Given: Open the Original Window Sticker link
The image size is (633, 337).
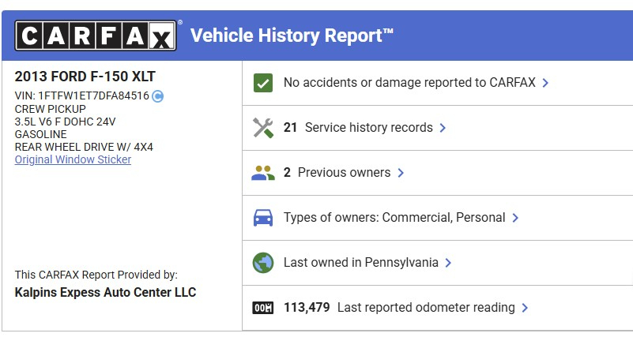Looking at the screenshot, I should click(73, 159).
